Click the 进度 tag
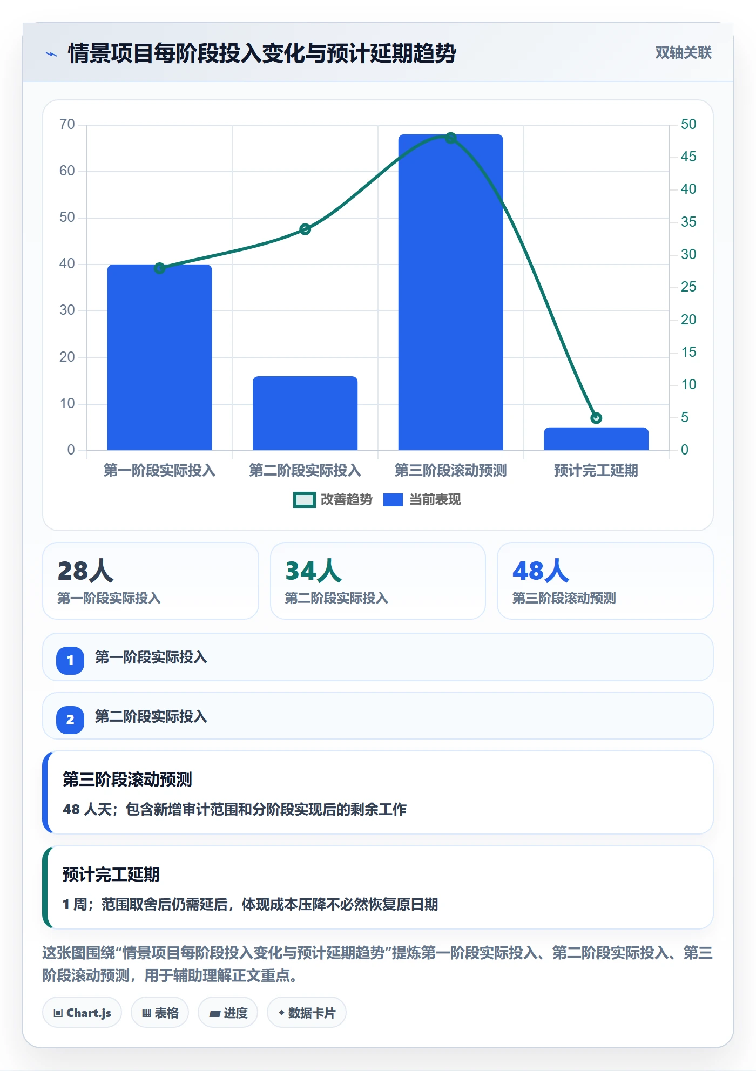The height and width of the screenshot is (1071, 756). [x=228, y=1013]
